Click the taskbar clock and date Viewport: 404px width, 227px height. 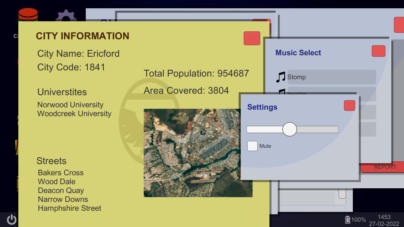384,220
